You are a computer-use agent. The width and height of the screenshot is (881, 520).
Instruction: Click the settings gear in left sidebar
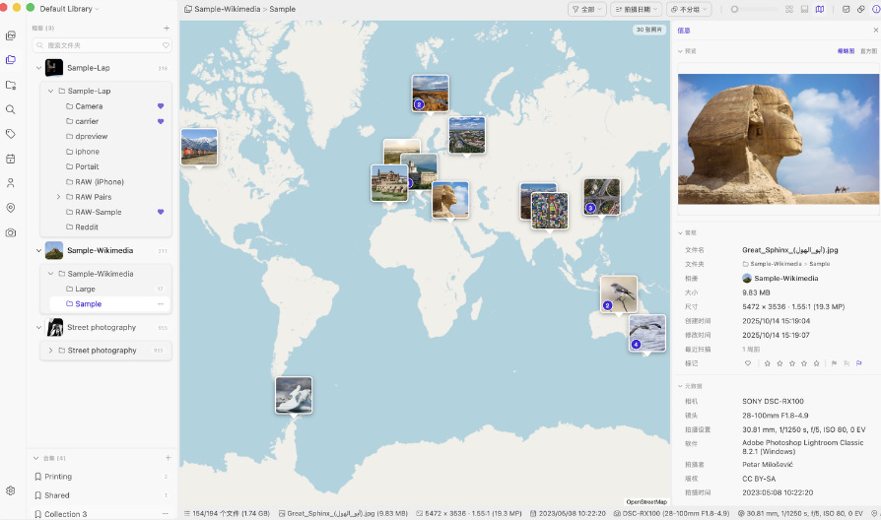point(10,490)
